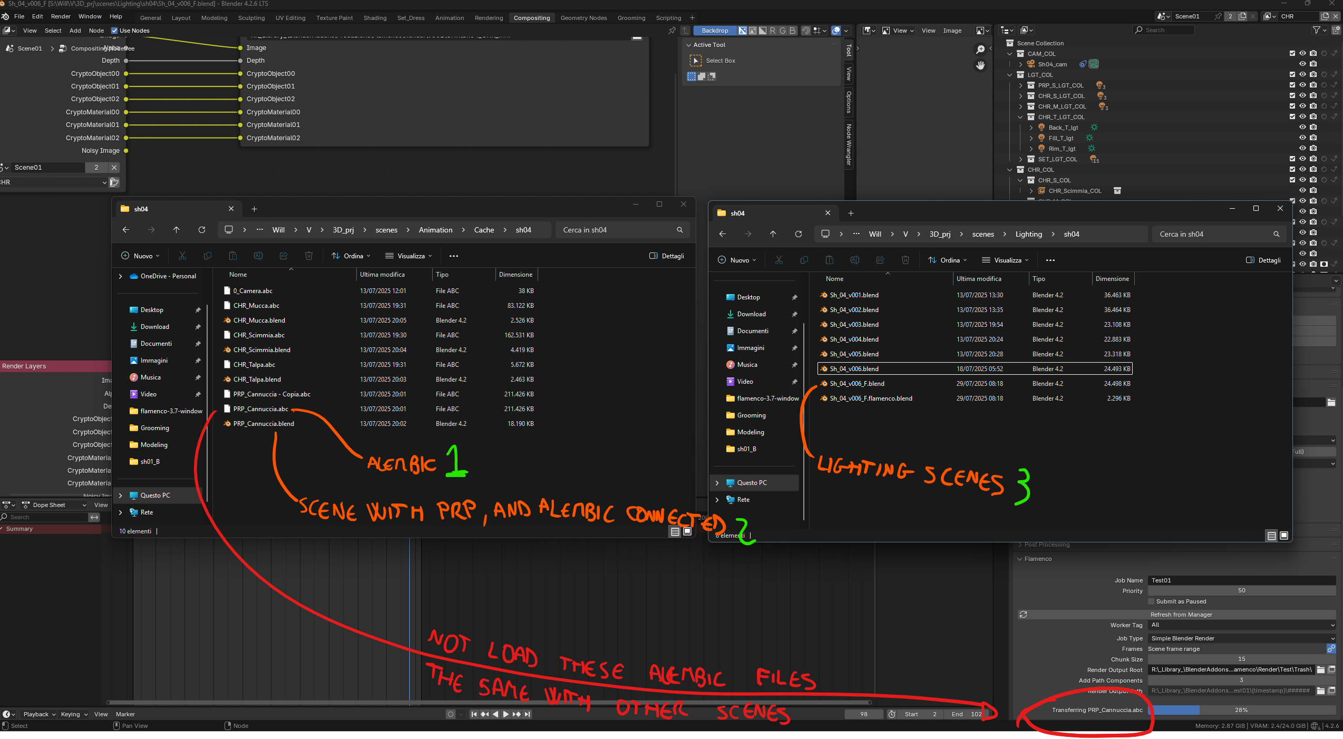Open the Job Type dropdown
The width and height of the screenshot is (1343, 739).
coord(1242,638)
